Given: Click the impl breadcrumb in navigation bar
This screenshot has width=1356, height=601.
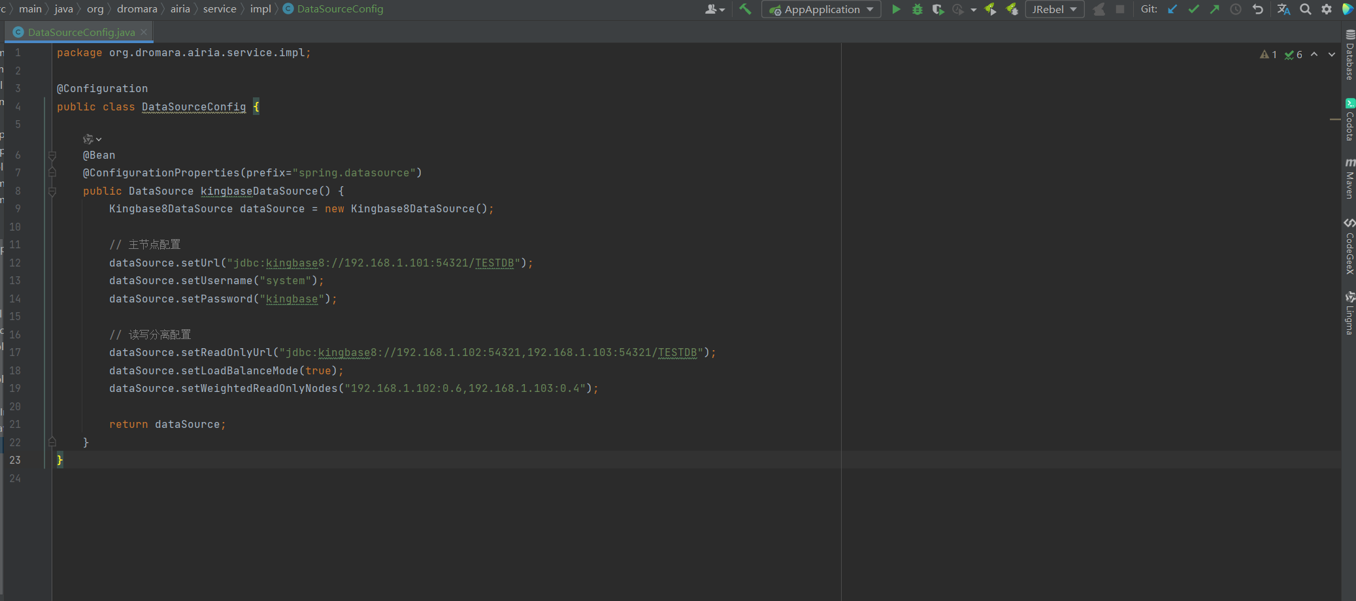Looking at the screenshot, I should tap(260, 9).
